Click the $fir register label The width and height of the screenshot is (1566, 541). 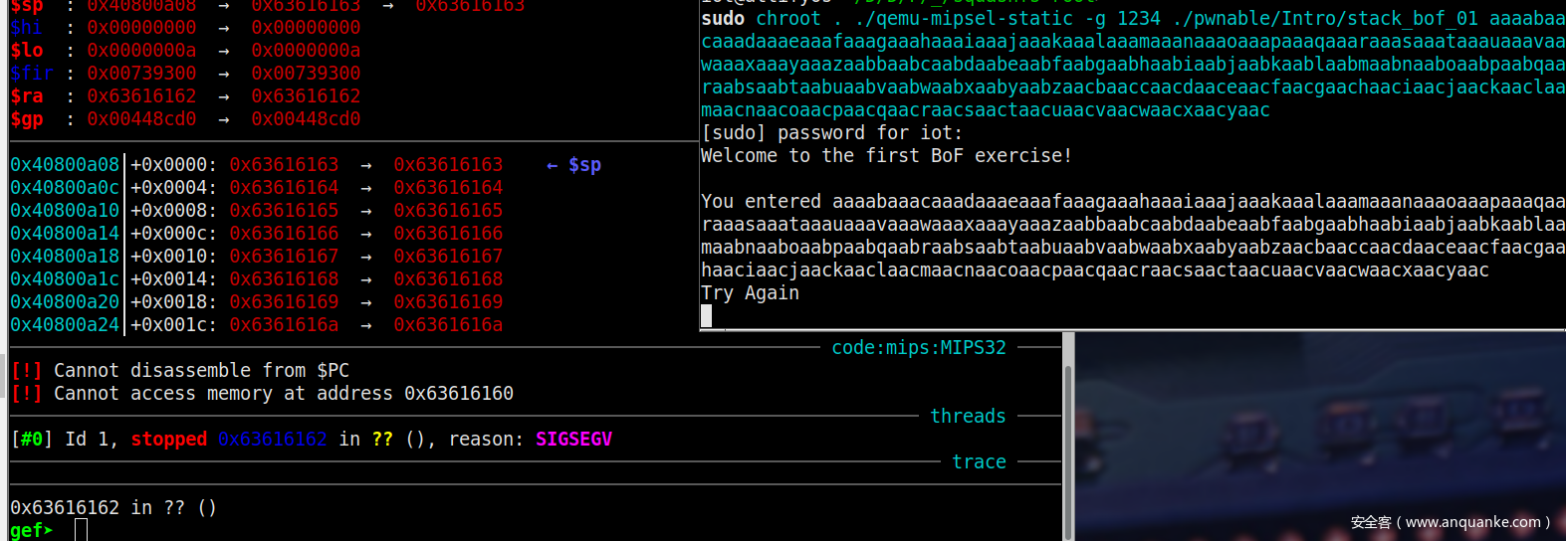coord(32,74)
